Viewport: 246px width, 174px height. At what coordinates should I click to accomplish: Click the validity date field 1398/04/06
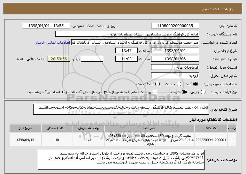point(175,59)
